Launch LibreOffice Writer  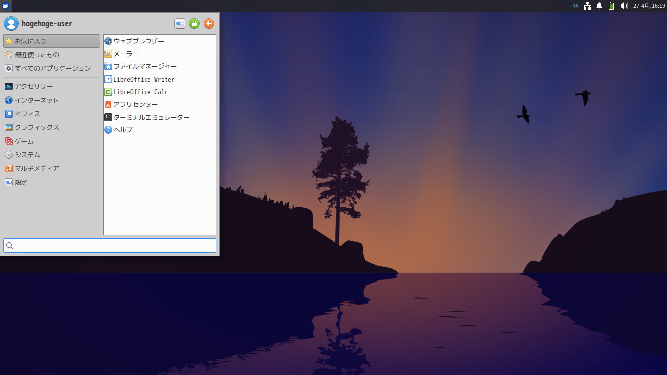pyautogui.click(x=144, y=79)
